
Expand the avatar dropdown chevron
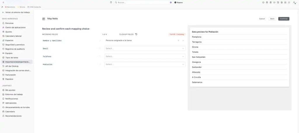coord(297,3)
